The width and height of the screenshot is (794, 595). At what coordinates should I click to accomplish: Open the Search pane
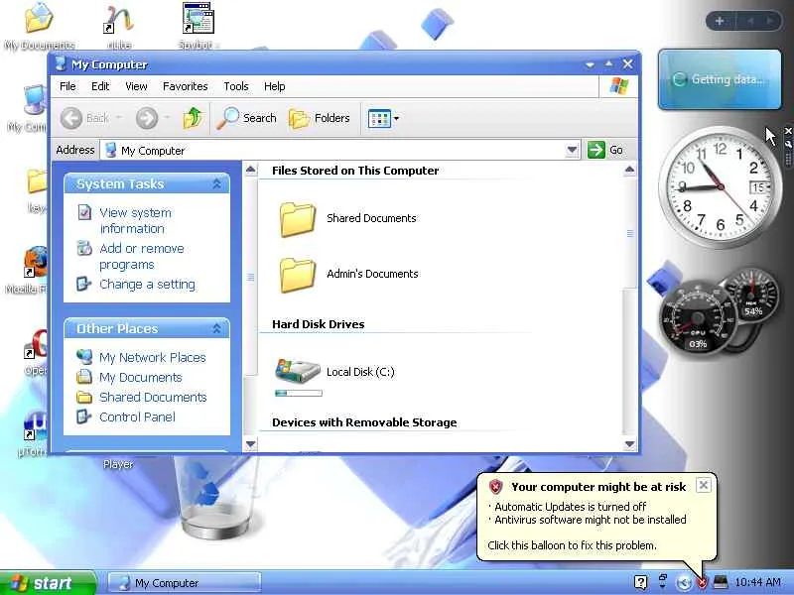pyautogui.click(x=247, y=118)
